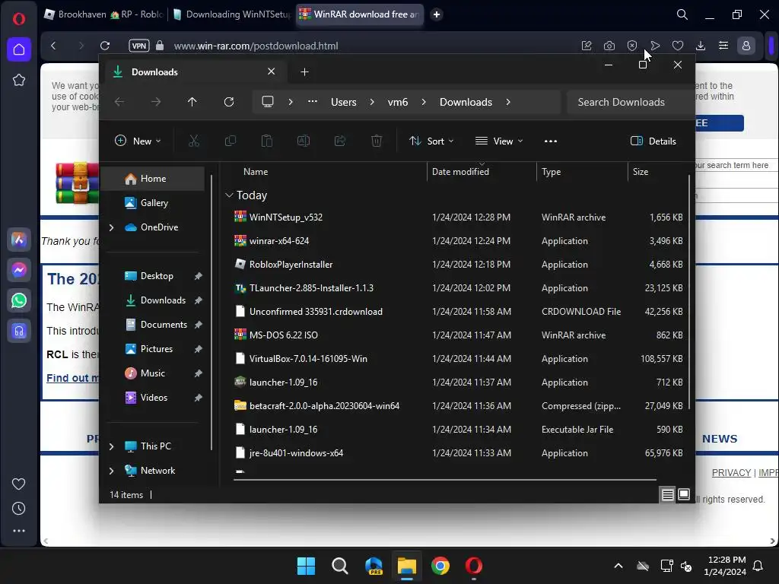Open Desktop quick access folder

click(157, 276)
